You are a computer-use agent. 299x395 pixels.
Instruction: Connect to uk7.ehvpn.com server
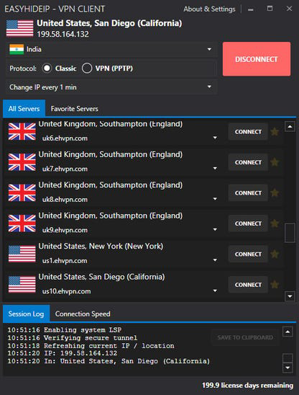[x=248, y=162]
